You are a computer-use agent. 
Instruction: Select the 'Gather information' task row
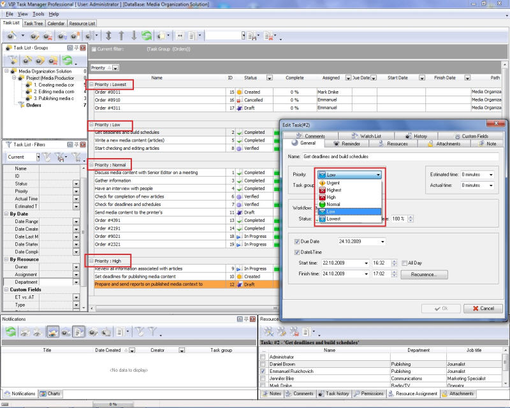coord(160,180)
